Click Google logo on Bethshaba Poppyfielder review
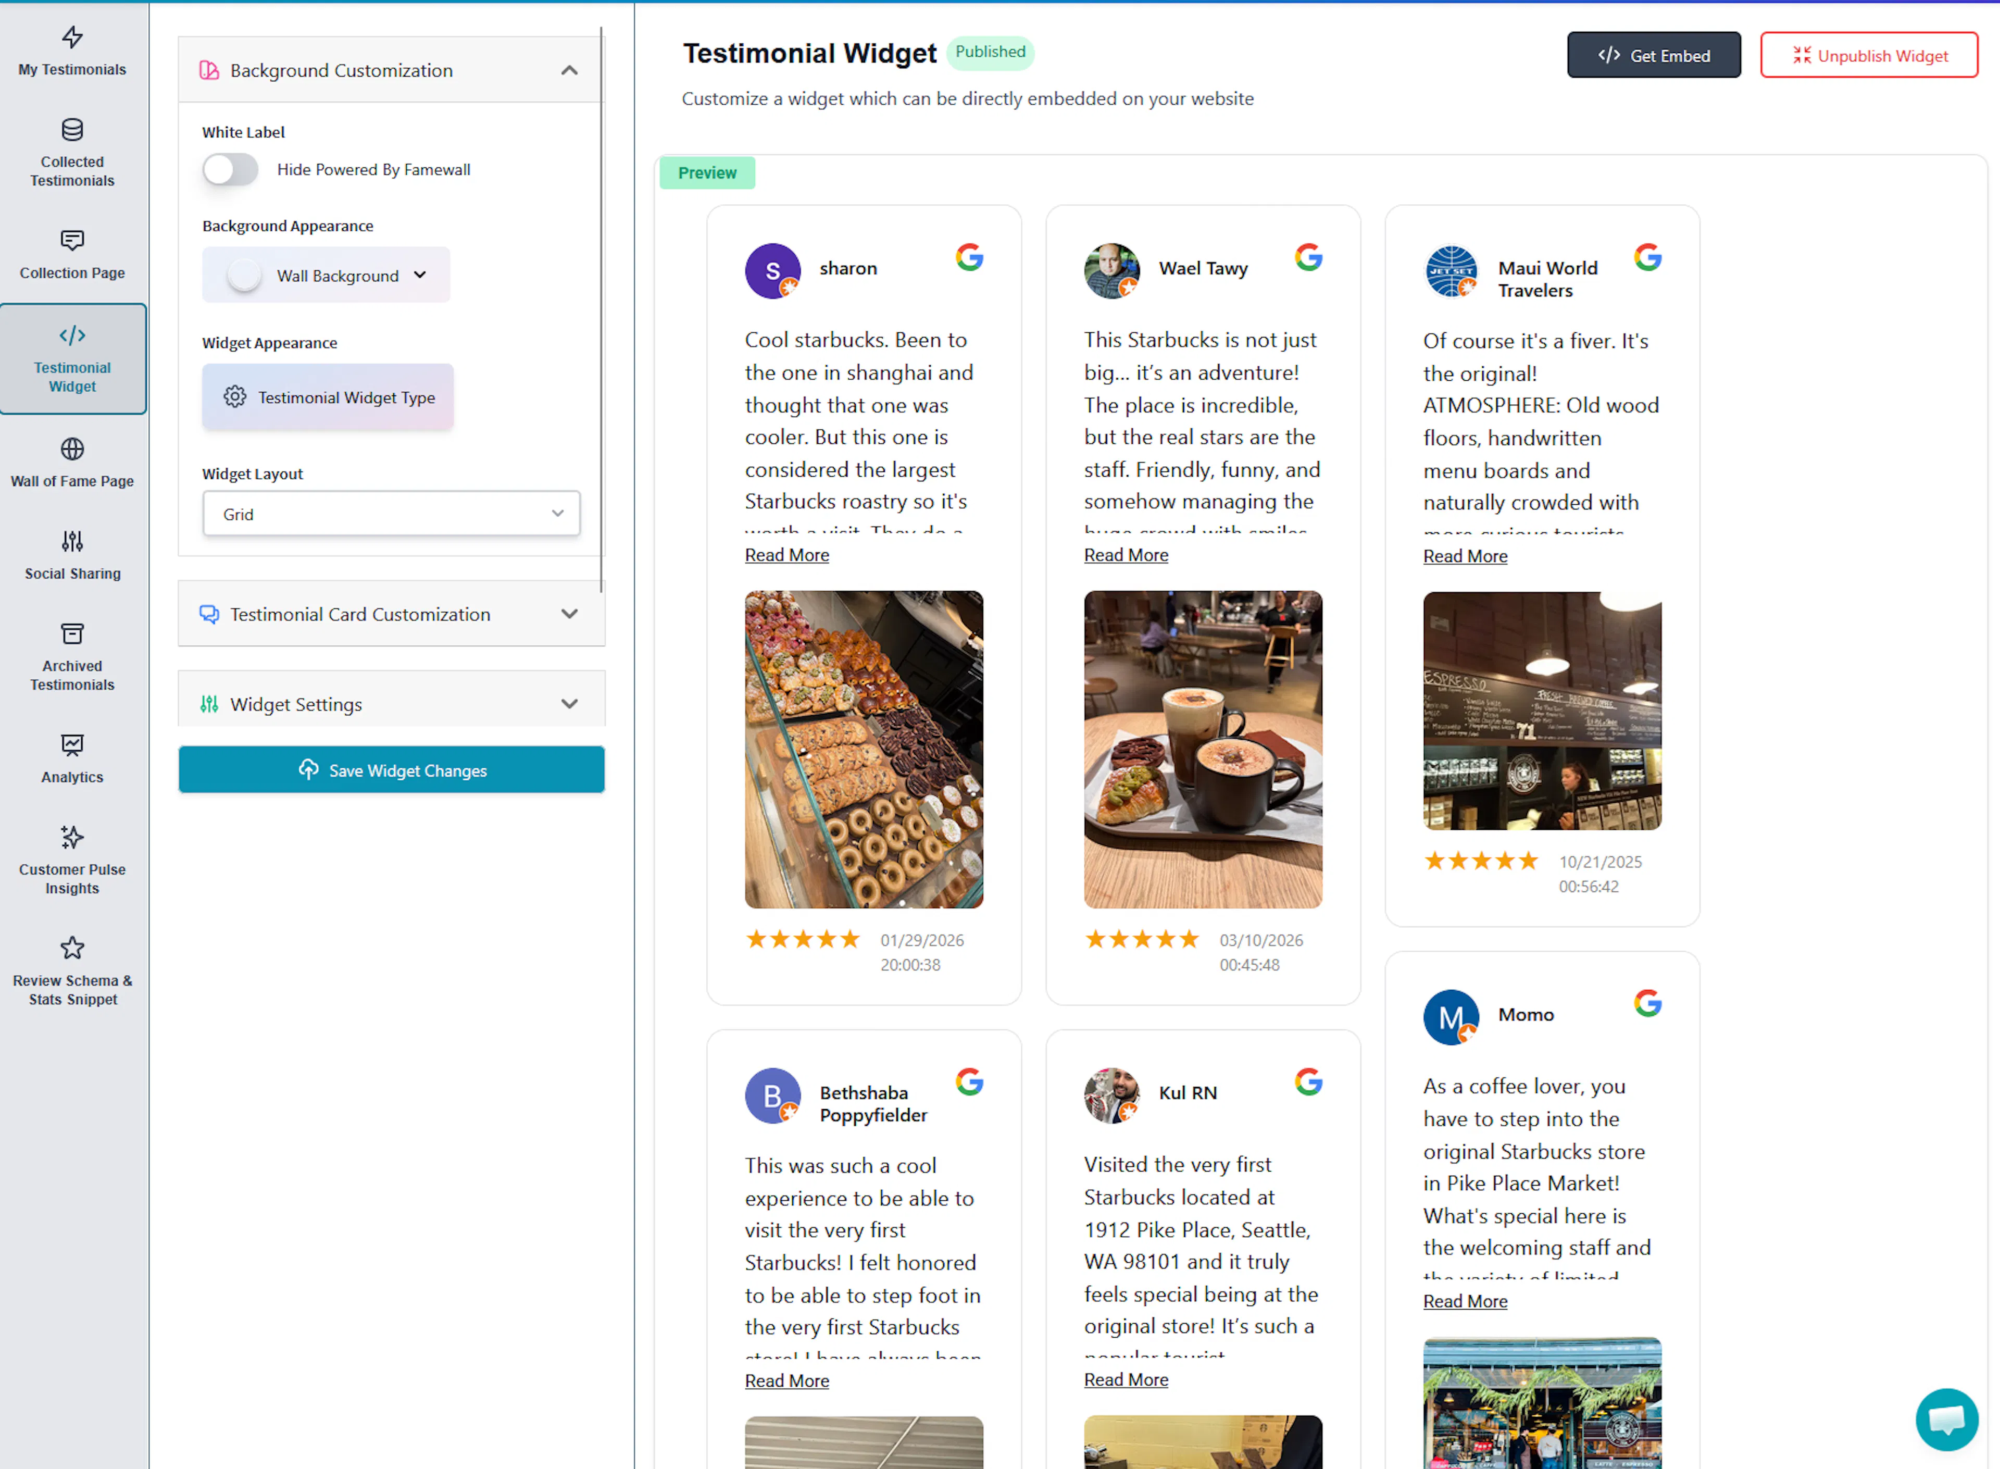This screenshot has width=2000, height=1469. [x=969, y=1082]
